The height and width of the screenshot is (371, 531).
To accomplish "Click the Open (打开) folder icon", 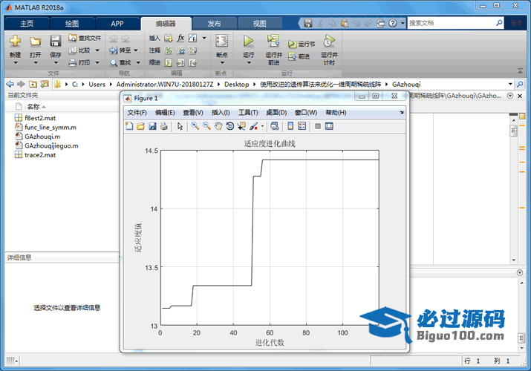I will click(x=35, y=42).
